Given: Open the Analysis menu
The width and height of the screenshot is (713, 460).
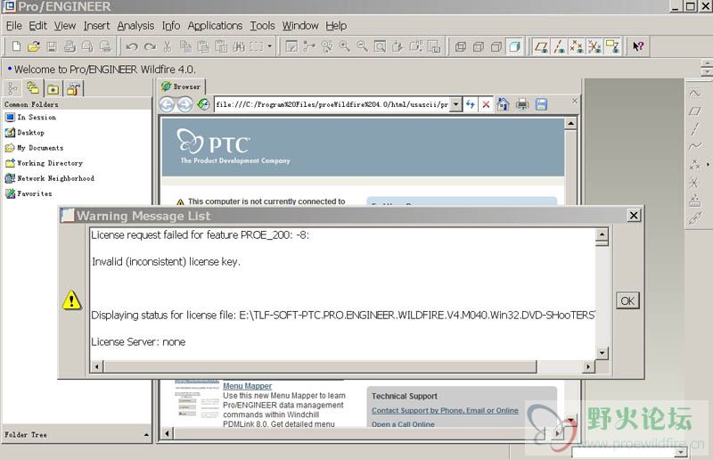Looking at the screenshot, I should coord(135,26).
